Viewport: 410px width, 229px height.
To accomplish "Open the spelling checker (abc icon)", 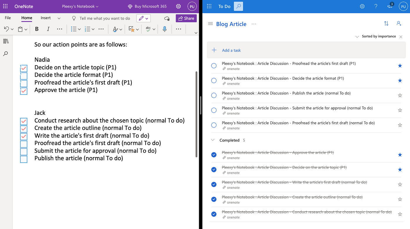I will pos(148,29).
